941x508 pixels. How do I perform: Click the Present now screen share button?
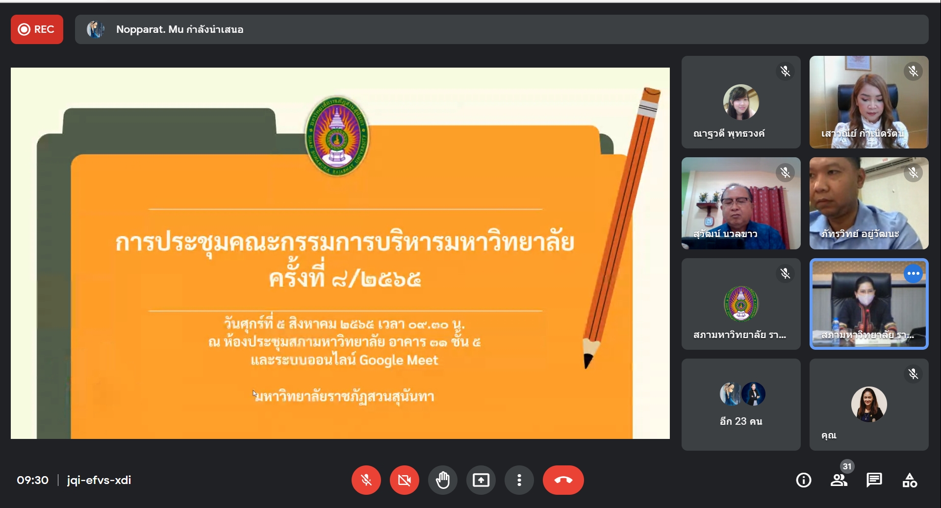481,480
